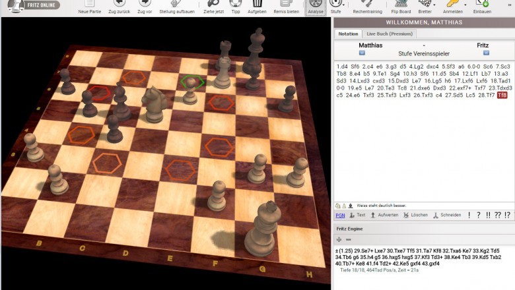Screen dimensions: 515x290
Task: Promote variation with Aufwerten
Action: (384, 215)
